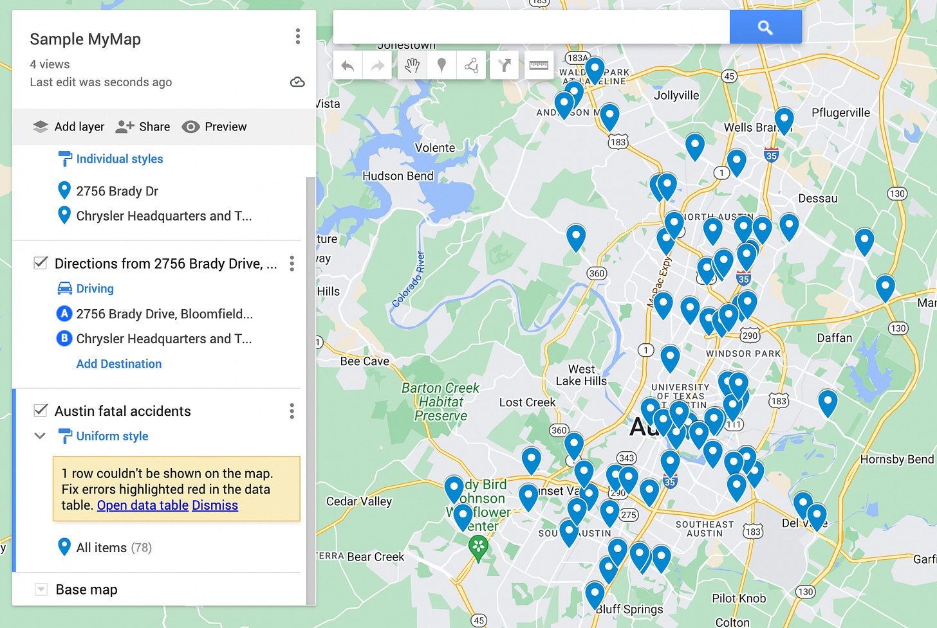Click the Driving car icon

point(65,289)
